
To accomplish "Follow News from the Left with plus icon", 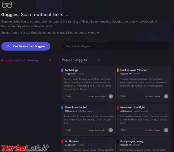I will pos(111,130).
